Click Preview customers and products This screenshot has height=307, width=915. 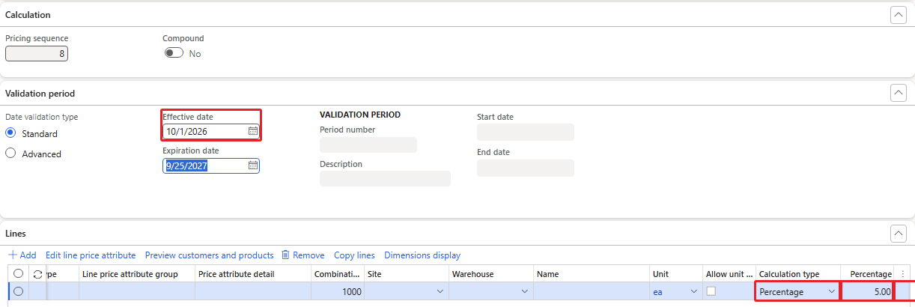click(210, 255)
